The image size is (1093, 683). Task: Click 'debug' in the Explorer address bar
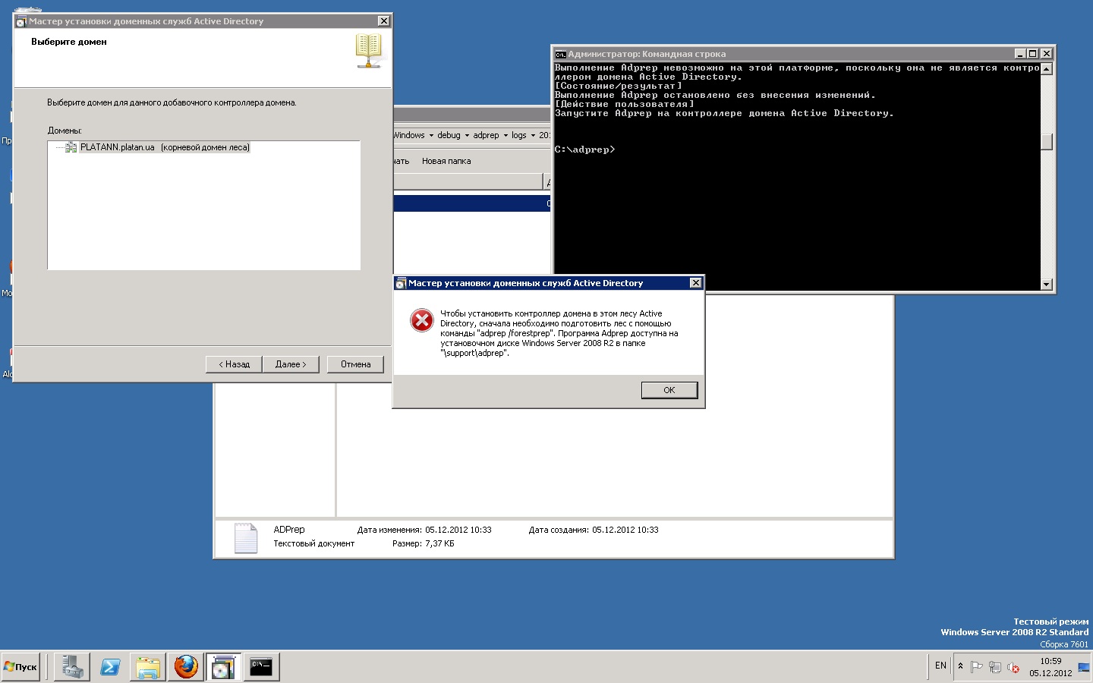tap(449, 135)
